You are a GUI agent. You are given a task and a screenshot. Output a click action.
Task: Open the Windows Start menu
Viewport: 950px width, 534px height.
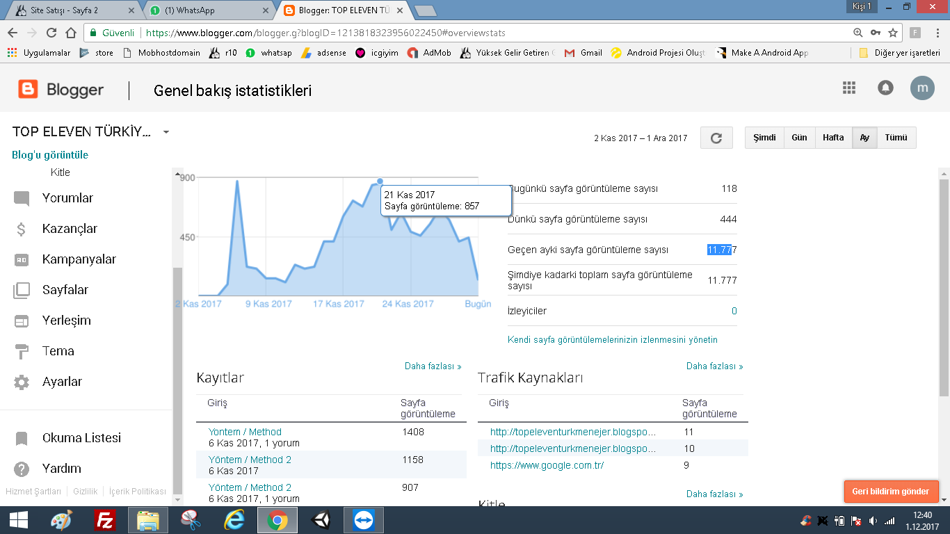coord(18,520)
